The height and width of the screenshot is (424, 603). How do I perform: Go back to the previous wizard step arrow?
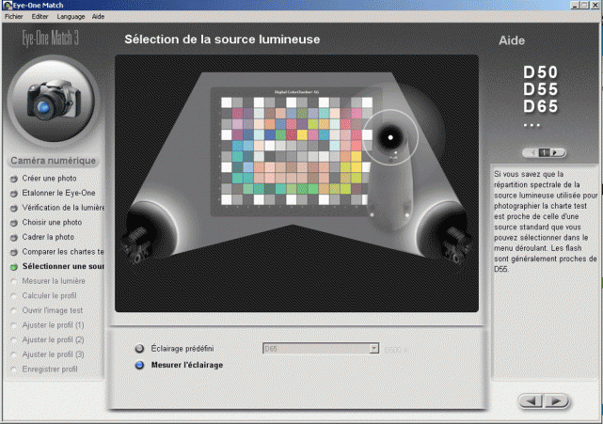(532, 401)
